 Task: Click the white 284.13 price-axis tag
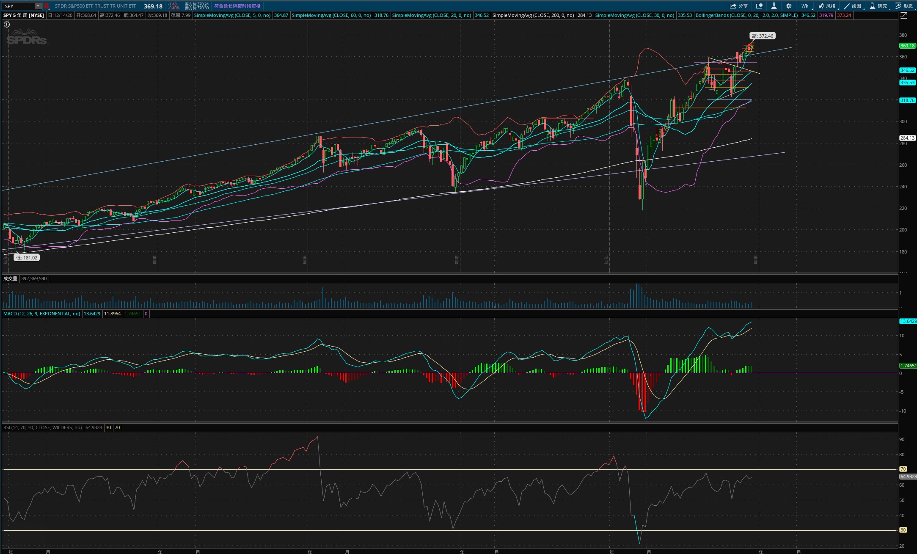point(907,138)
